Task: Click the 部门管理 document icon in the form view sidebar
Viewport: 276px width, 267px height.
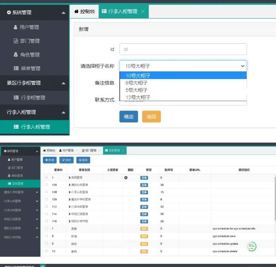Action: tap(16, 41)
